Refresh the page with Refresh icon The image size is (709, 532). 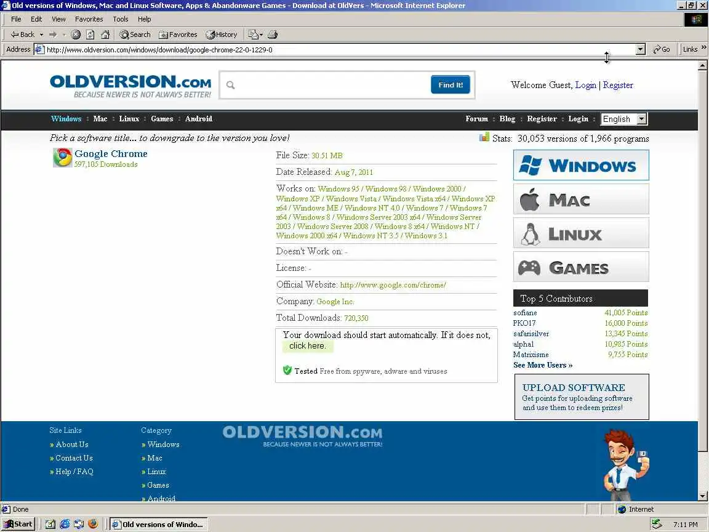[x=90, y=34]
